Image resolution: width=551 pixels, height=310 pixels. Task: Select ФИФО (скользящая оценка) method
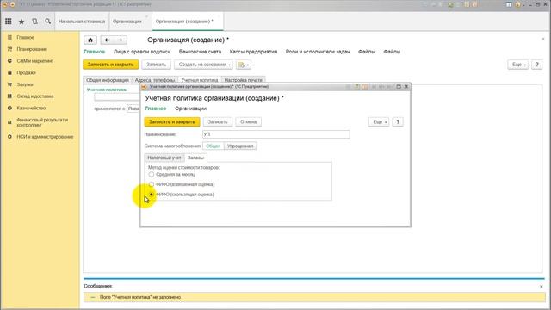coord(152,195)
